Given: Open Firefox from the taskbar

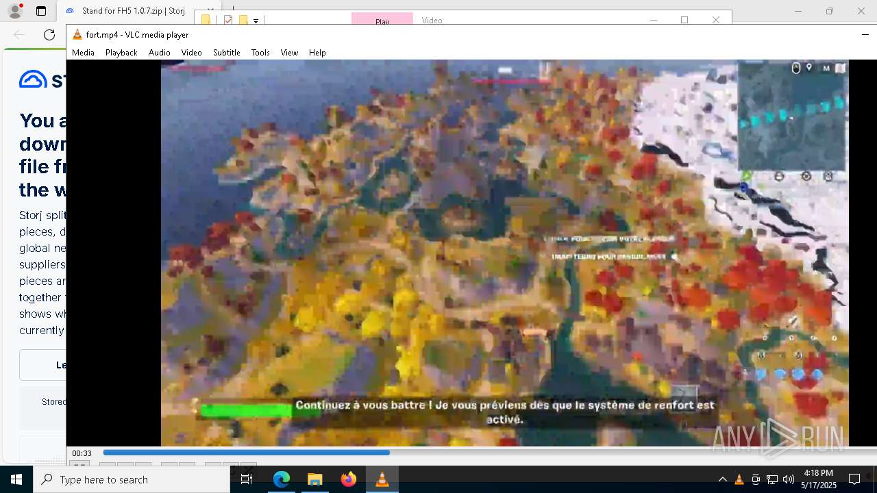Looking at the screenshot, I should click(348, 479).
